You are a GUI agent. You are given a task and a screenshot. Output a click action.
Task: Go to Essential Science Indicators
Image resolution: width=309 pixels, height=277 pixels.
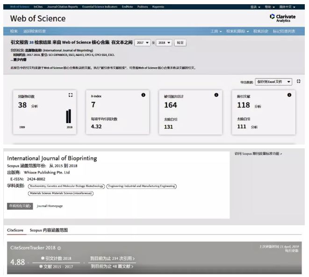click(100, 7)
